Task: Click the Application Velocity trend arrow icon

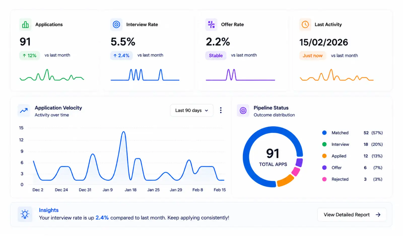Action: click(x=24, y=111)
